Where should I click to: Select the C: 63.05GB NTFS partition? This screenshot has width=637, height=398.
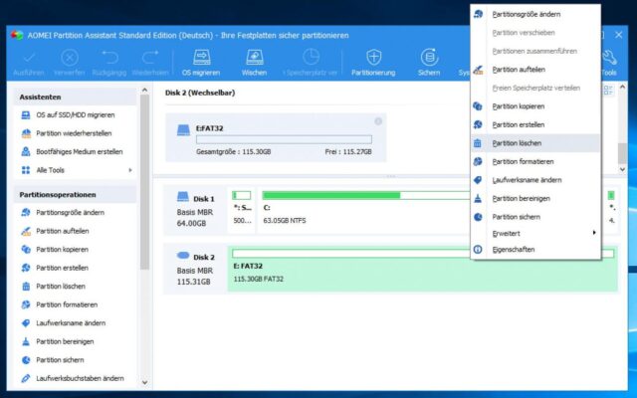click(363, 210)
